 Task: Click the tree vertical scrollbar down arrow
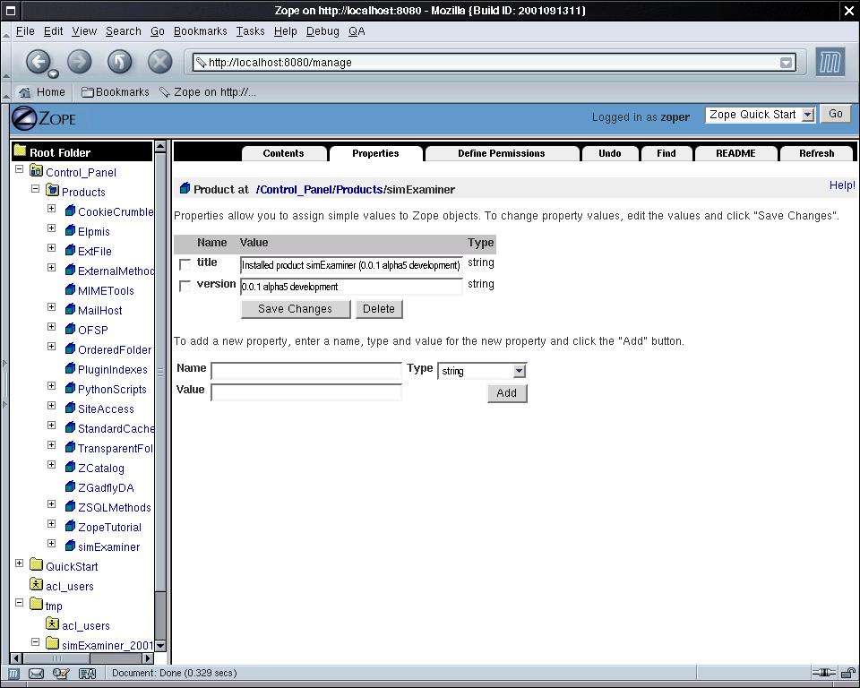click(x=160, y=645)
